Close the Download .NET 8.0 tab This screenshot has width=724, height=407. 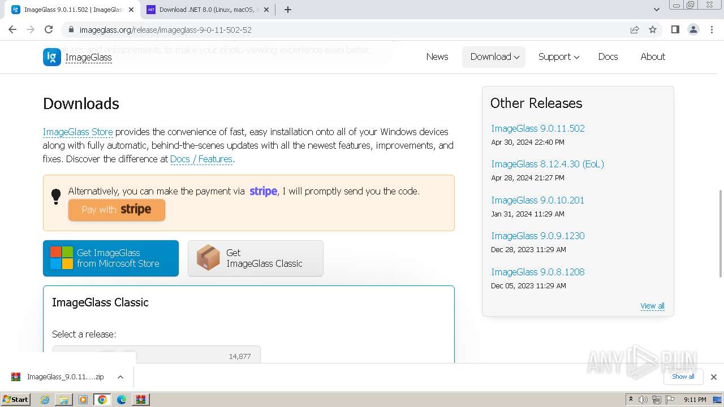pyautogui.click(x=266, y=10)
